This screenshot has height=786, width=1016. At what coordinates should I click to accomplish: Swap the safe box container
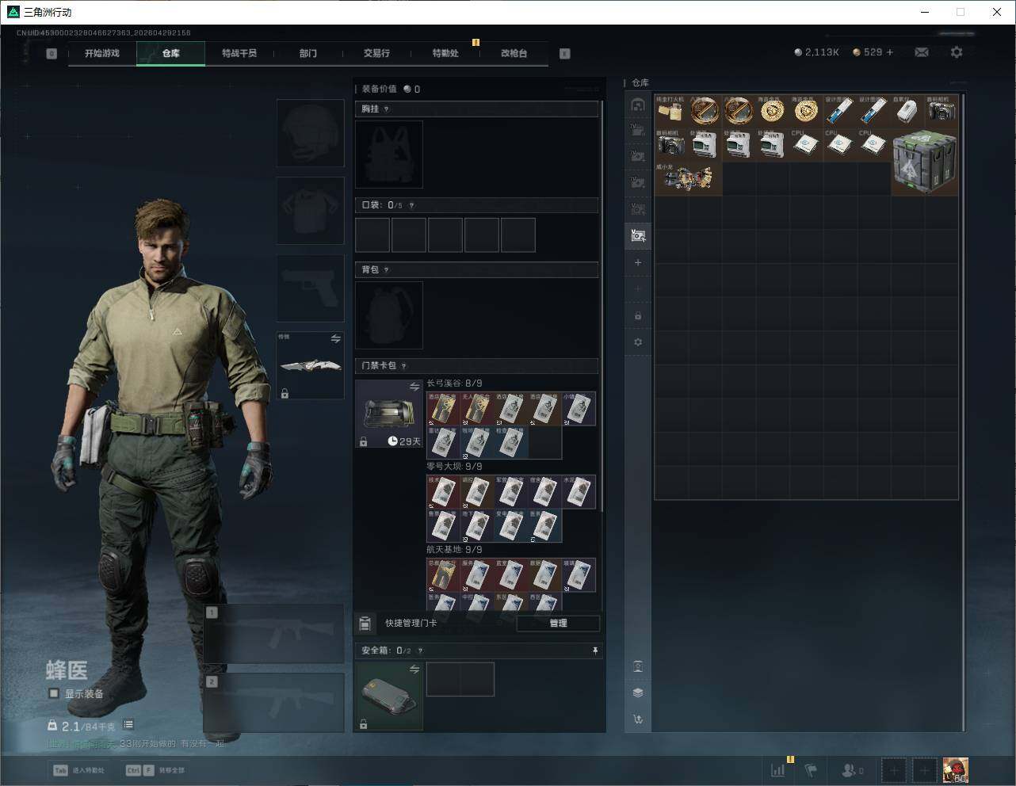tap(414, 670)
